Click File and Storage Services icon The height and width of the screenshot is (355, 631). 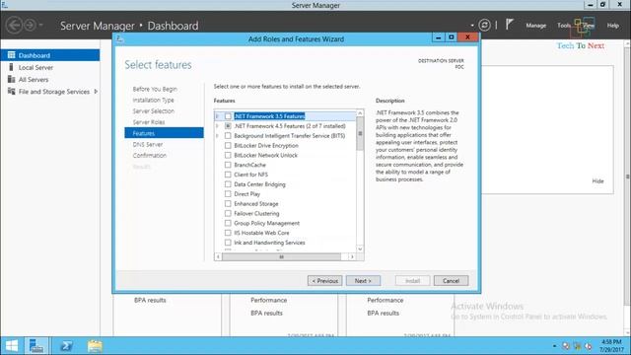pos(11,92)
